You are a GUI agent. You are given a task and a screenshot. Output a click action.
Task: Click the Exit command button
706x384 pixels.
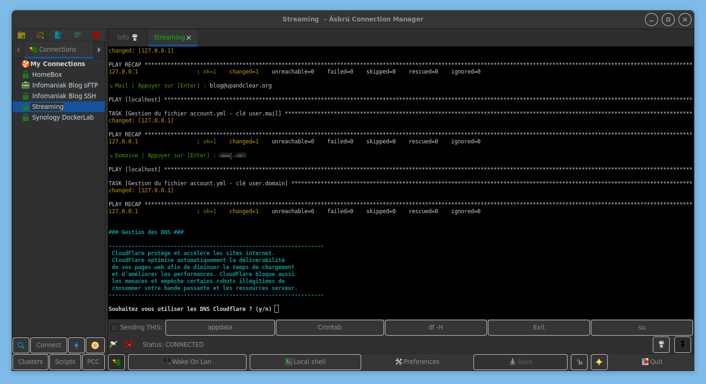click(539, 327)
